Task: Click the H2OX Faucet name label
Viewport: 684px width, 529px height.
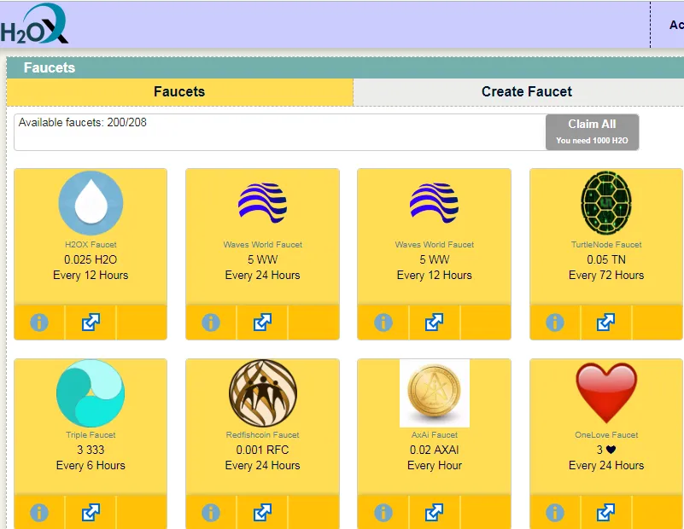Action: 91,245
